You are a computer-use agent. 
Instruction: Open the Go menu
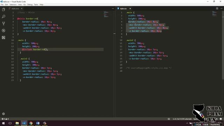(24, 5)
